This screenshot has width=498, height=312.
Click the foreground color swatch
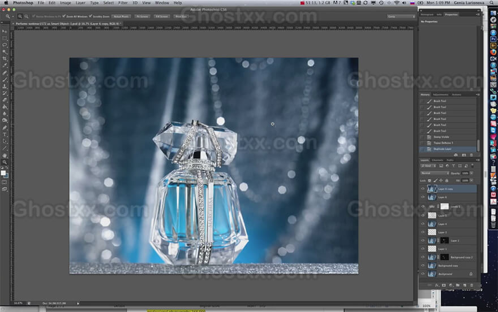[3, 173]
